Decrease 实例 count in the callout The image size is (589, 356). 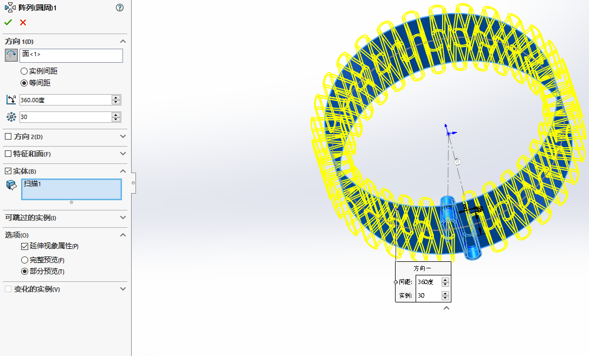point(445,298)
